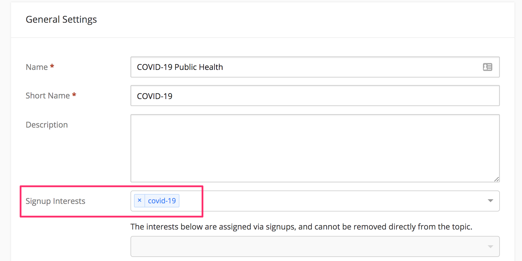Open the Signup Interests dropdown

click(490, 201)
